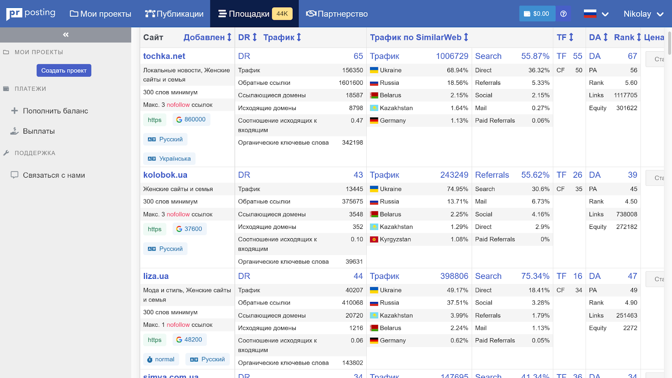Image resolution: width=672 pixels, height=378 pixels.
Task: Click Kyrgyzstan flag in kolobok.ua traffic
Action: pyautogui.click(x=374, y=239)
